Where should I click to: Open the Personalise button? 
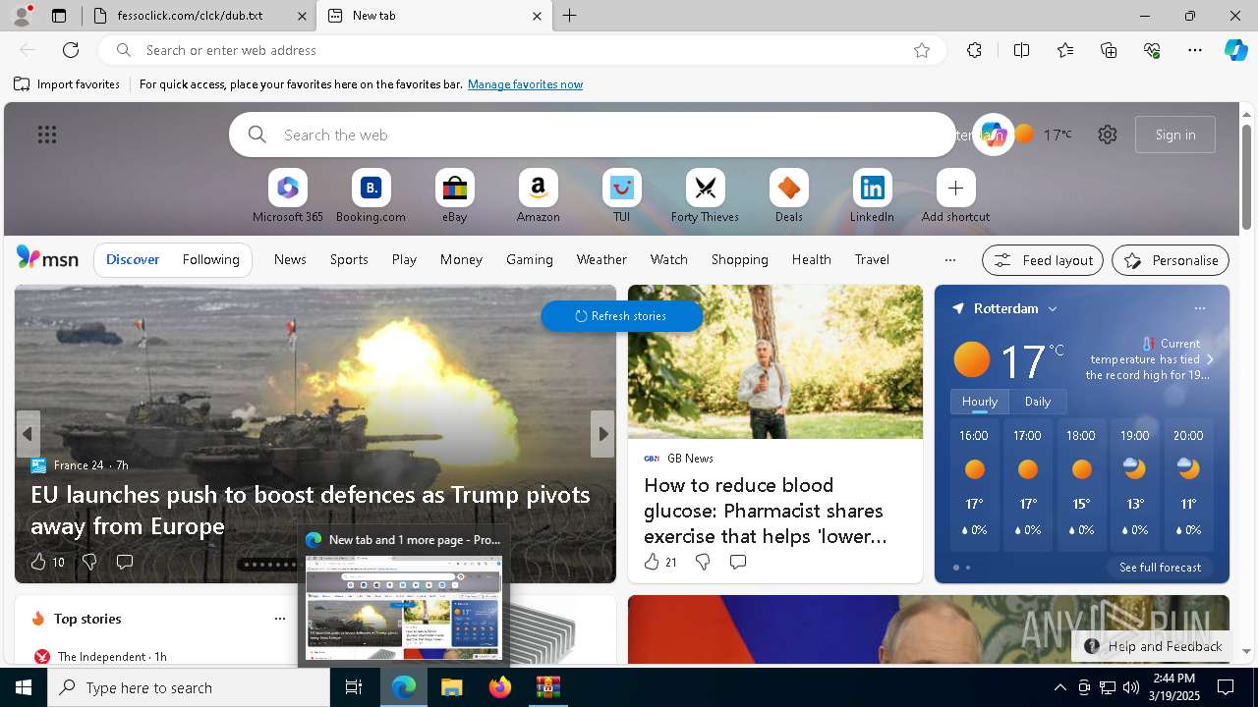pos(1171,260)
